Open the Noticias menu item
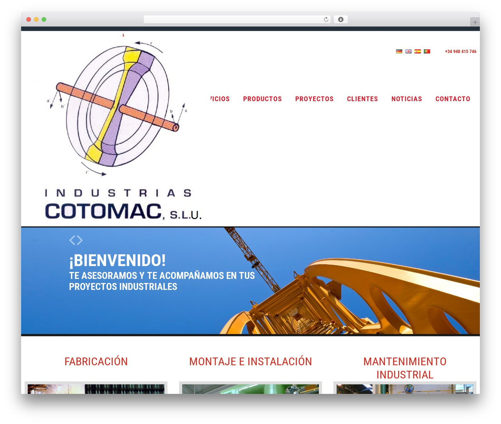The height and width of the screenshot is (424, 501). point(407,99)
